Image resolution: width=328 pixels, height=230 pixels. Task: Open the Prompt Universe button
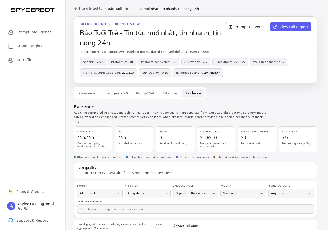[247, 27]
